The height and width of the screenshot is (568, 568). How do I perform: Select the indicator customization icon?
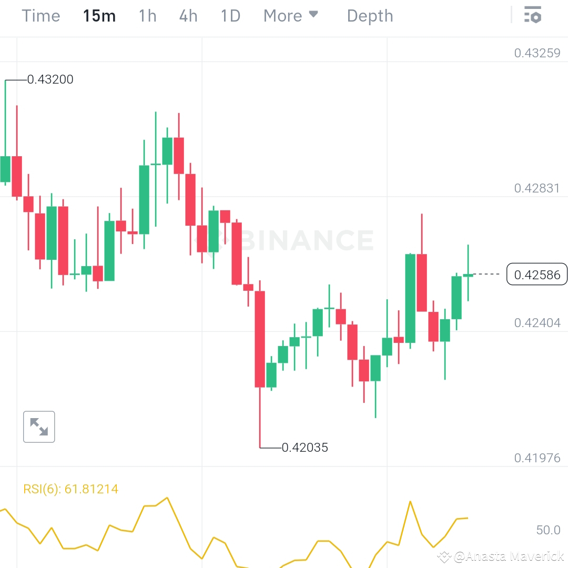533,15
